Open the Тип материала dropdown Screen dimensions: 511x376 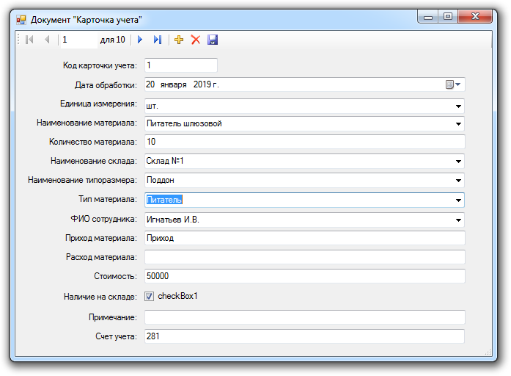tap(458, 200)
